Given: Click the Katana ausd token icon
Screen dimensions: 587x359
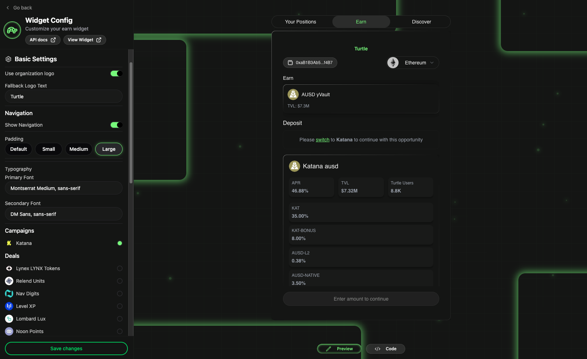Looking at the screenshot, I should pyautogui.click(x=295, y=166).
